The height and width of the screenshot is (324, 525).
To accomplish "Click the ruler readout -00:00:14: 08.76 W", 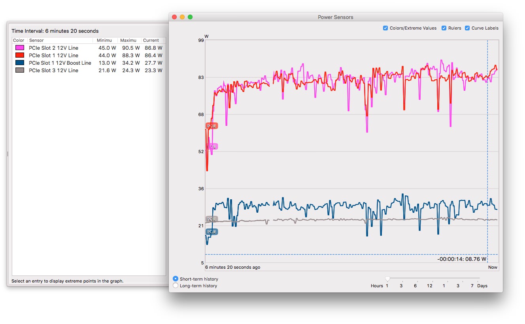I will pyautogui.click(x=462, y=259).
